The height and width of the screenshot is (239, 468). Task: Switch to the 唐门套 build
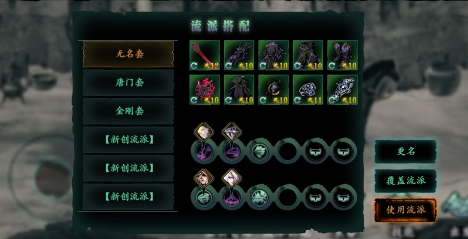coord(128,82)
